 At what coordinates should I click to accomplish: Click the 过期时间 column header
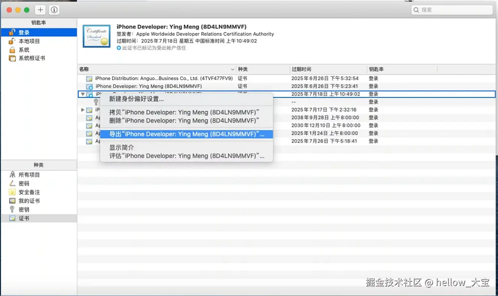click(x=329, y=69)
